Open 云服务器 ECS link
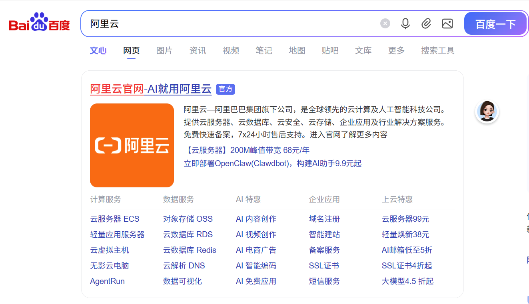 point(115,219)
